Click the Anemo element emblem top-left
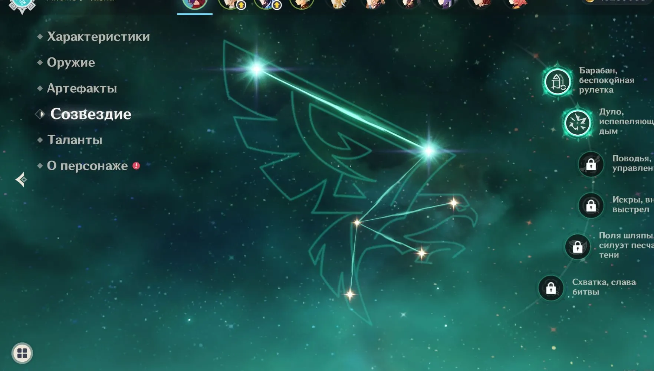Screen dimensions: 654x371 [x=22, y=4]
